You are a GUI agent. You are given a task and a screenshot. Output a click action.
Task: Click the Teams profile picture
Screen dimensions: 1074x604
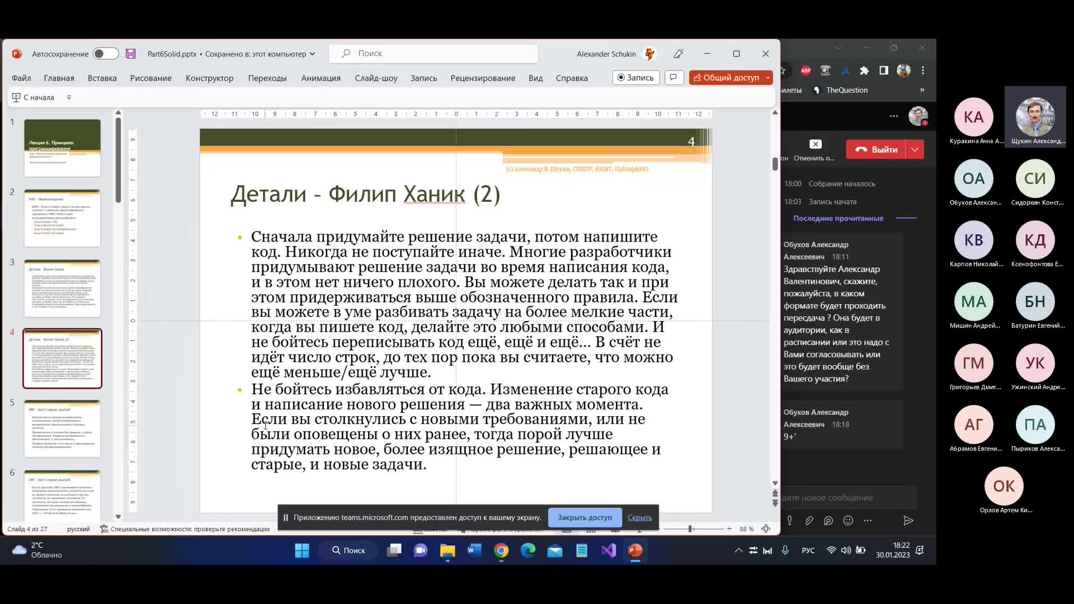coord(918,116)
